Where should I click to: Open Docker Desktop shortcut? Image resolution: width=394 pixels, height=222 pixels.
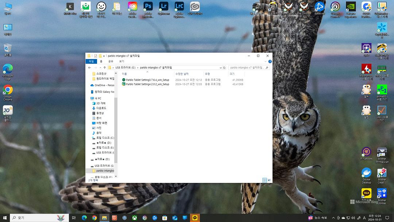click(366, 176)
